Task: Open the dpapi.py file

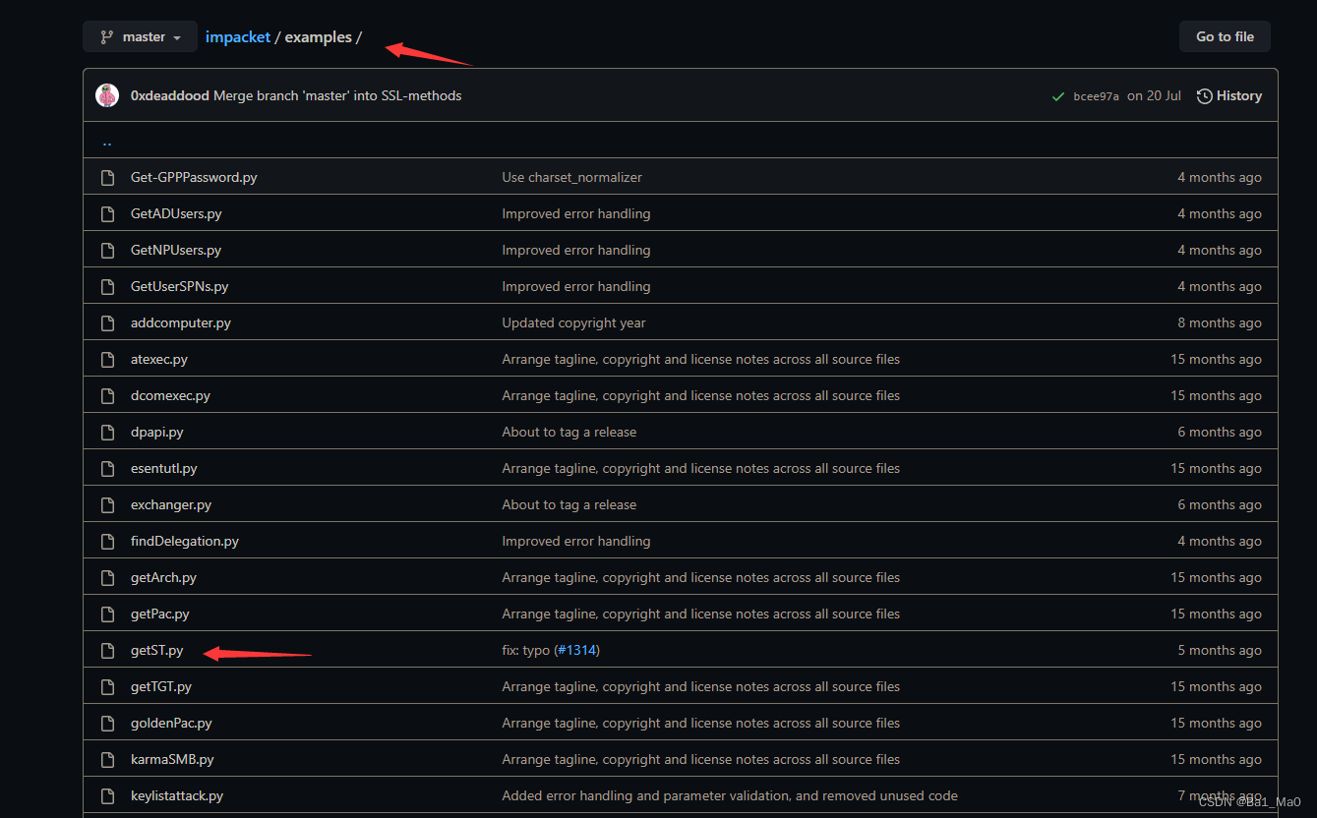Action: click(x=157, y=432)
